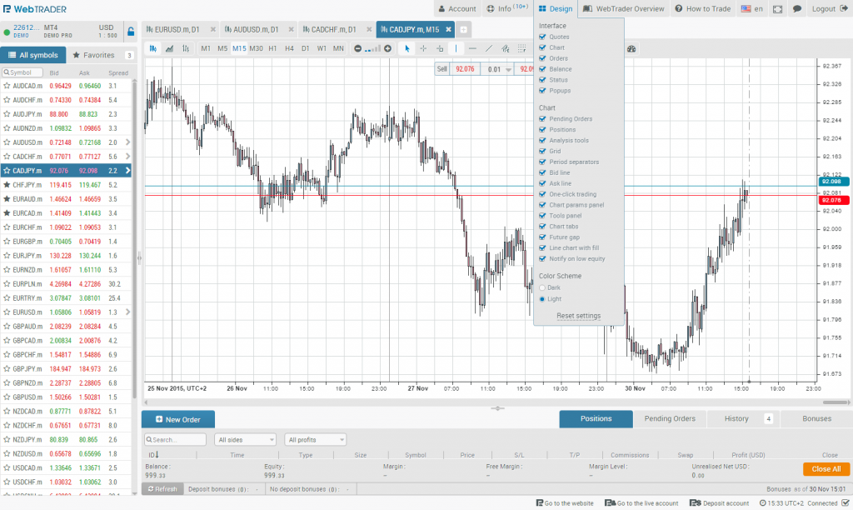Open the lot size 0.01 dropdown
853x510 pixels.
point(508,69)
